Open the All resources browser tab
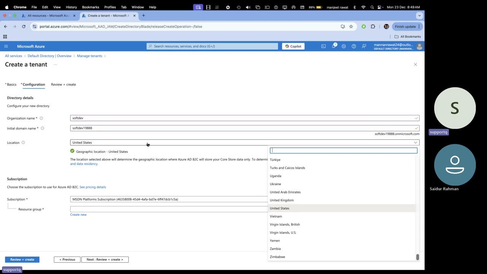This screenshot has height=274, width=487. [48, 16]
